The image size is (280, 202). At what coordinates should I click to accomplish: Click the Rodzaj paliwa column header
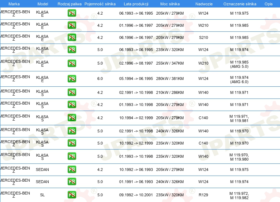coord(69,4)
